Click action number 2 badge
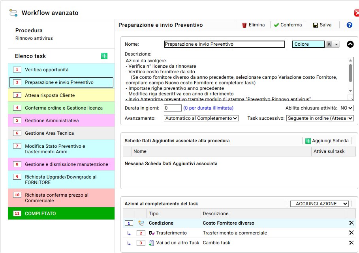 click(x=141, y=233)
